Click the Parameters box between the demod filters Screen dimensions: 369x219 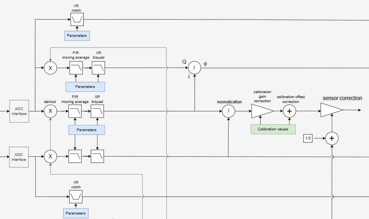coord(86,130)
